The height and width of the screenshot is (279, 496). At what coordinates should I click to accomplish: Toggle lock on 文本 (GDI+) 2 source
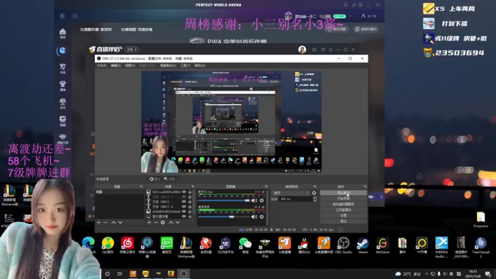tap(190, 197)
